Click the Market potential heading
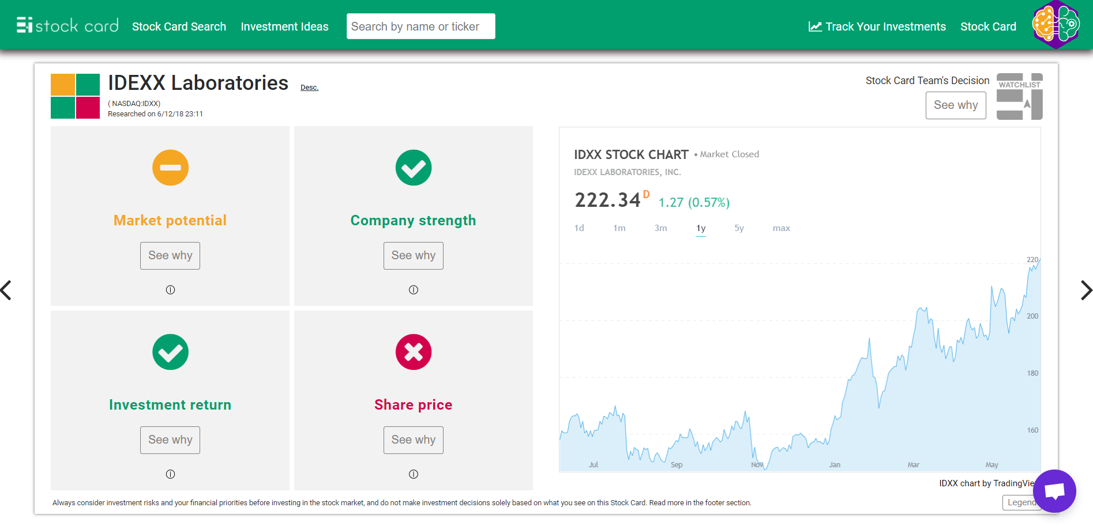Image resolution: width=1093 pixels, height=526 pixels. click(170, 221)
